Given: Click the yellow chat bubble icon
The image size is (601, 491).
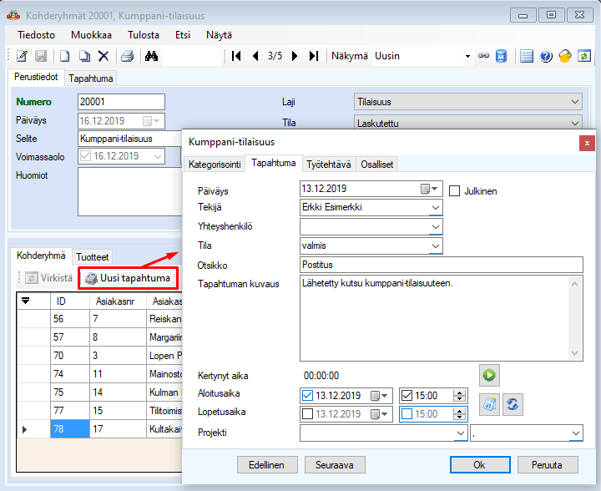Looking at the screenshot, I should coord(564,56).
